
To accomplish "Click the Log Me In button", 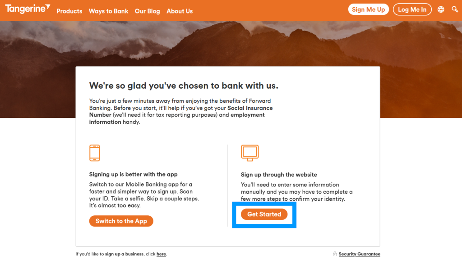I will coord(412,9).
